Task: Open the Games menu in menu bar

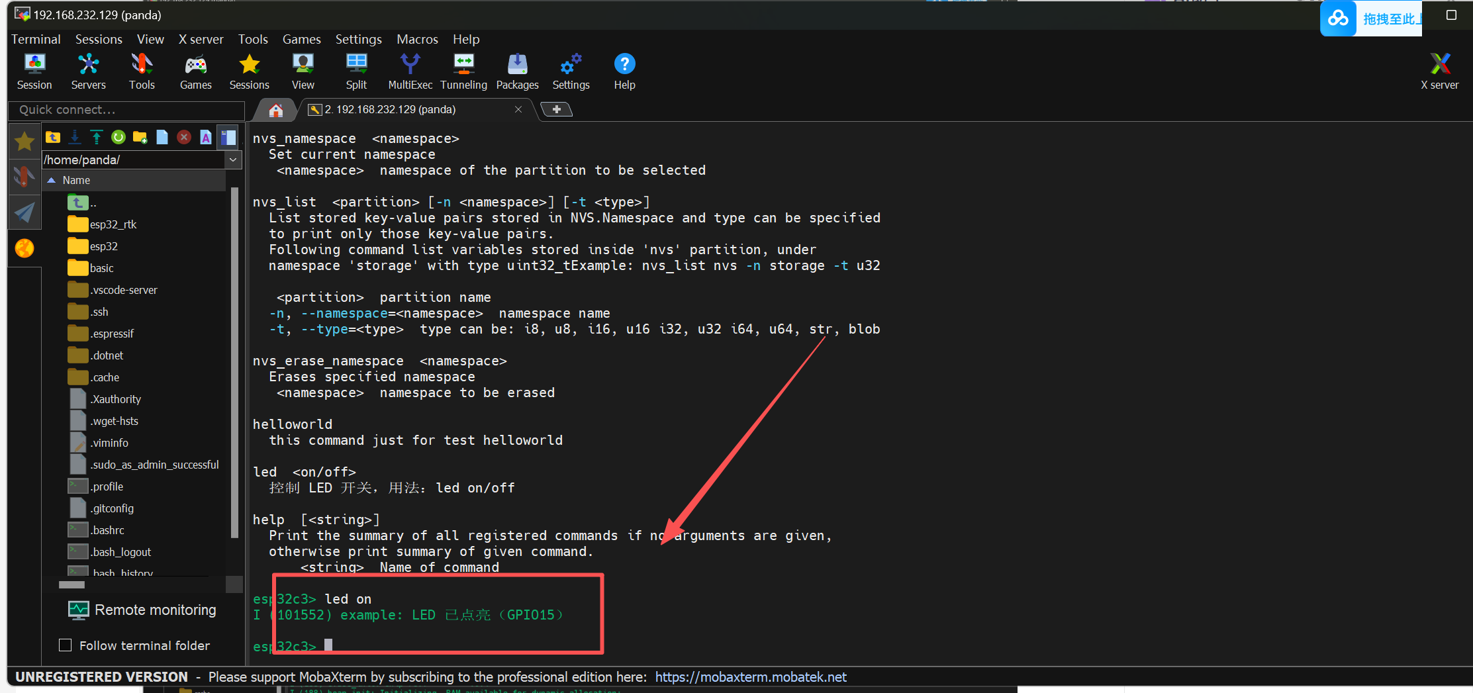Action: [301, 39]
